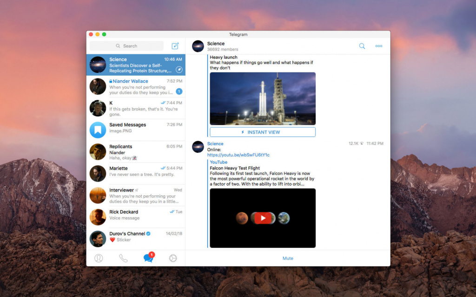This screenshot has width=476, height=297.
Task: Select the Saved Messages bookmark icon
Action: tap(98, 130)
